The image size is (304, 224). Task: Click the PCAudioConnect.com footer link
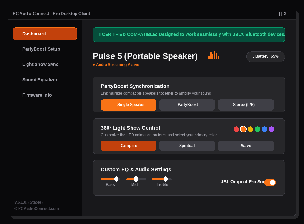[36, 209]
